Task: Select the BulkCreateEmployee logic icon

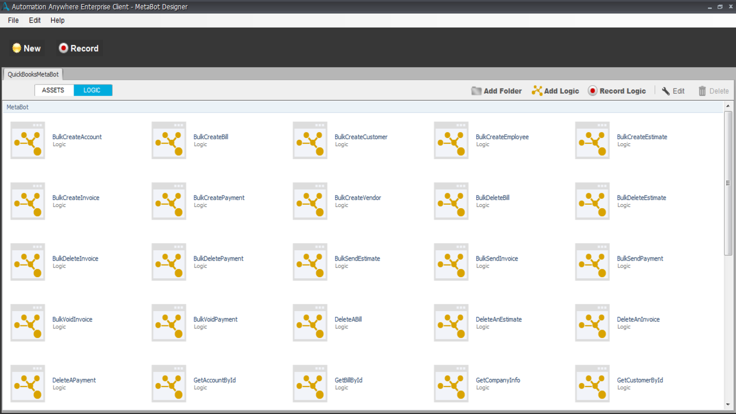Action: [451, 140]
